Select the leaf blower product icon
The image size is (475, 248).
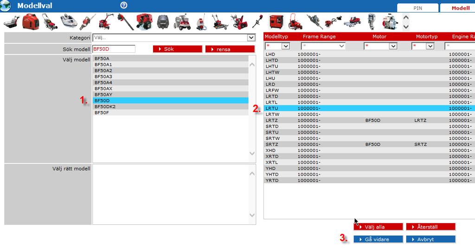point(125,22)
